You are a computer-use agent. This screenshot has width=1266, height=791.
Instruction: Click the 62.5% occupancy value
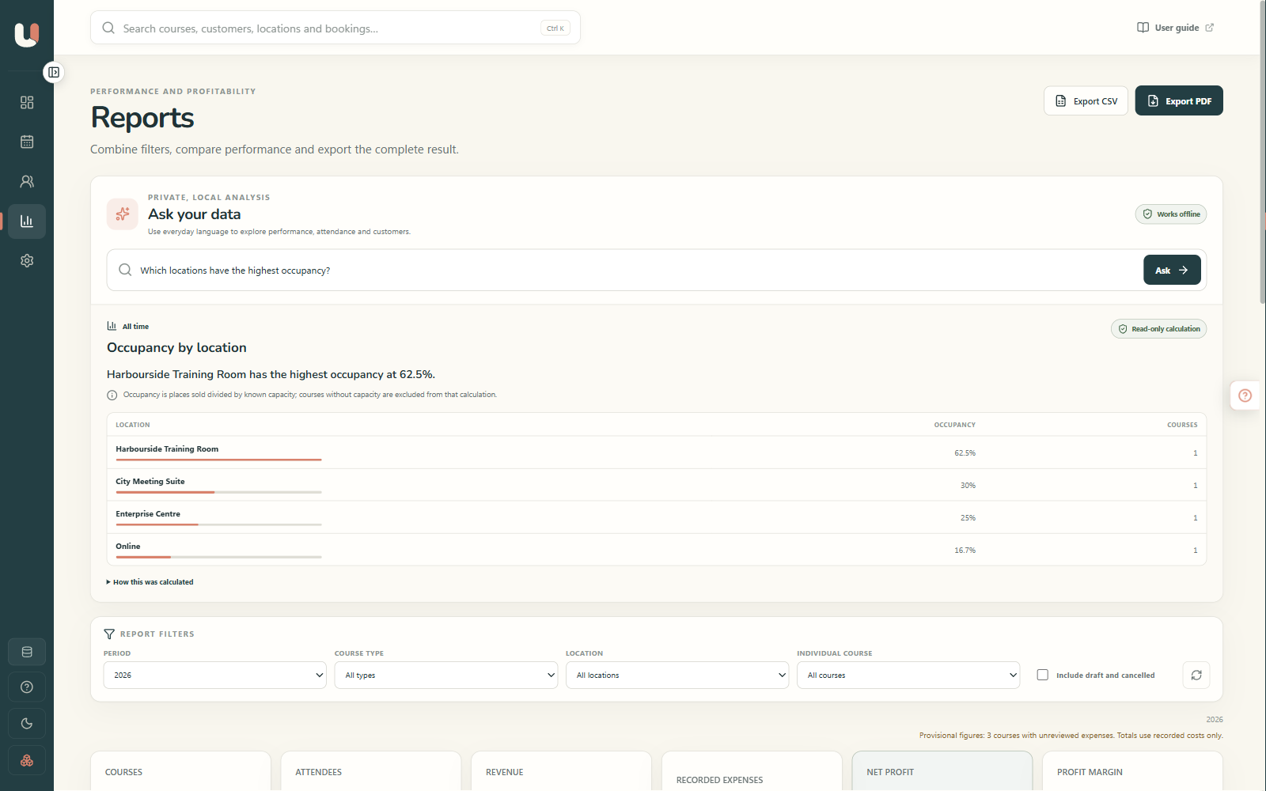click(965, 453)
